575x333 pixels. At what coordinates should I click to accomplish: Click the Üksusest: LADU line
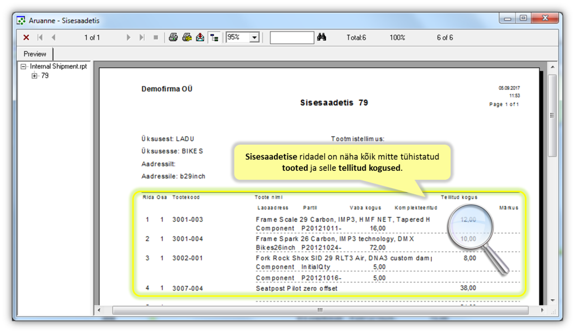168,139
